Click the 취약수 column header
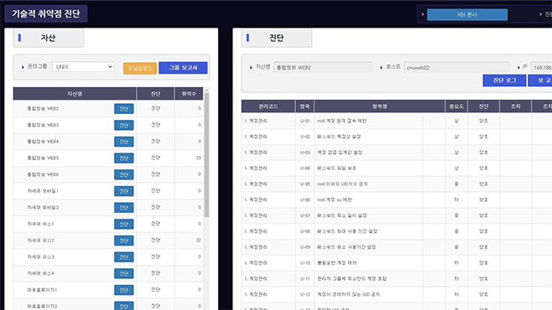 pos(189,94)
